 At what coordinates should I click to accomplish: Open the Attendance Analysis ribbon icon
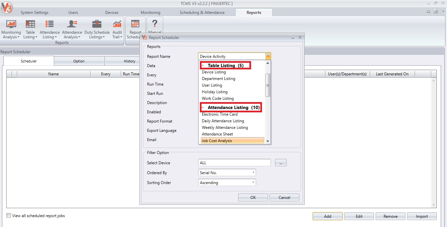tap(72, 29)
